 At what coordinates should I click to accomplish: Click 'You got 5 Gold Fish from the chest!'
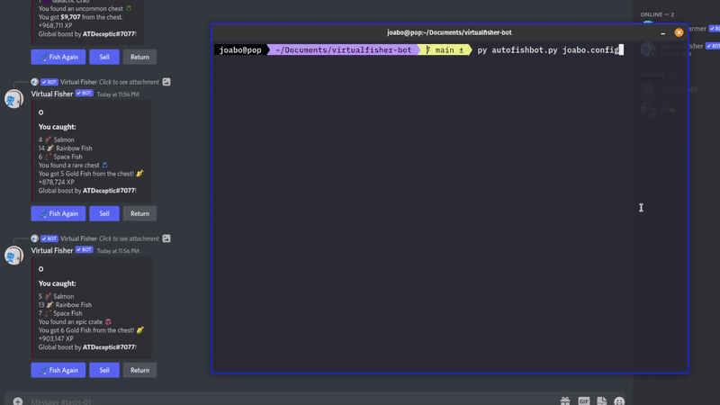(85, 174)
